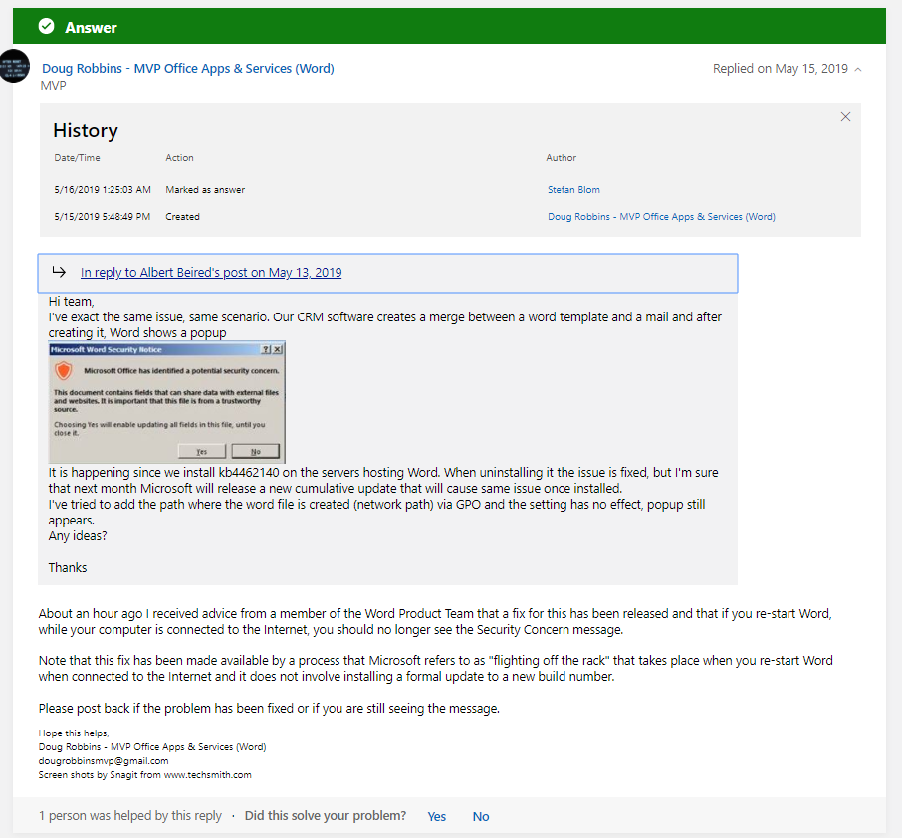Open the Microsoft Word Security Notice screenshot

click(x=167, y=403)
